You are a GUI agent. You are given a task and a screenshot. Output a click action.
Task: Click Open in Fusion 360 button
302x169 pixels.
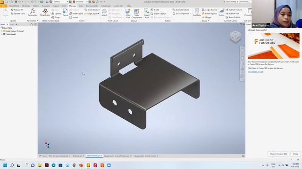click(278, 154)
